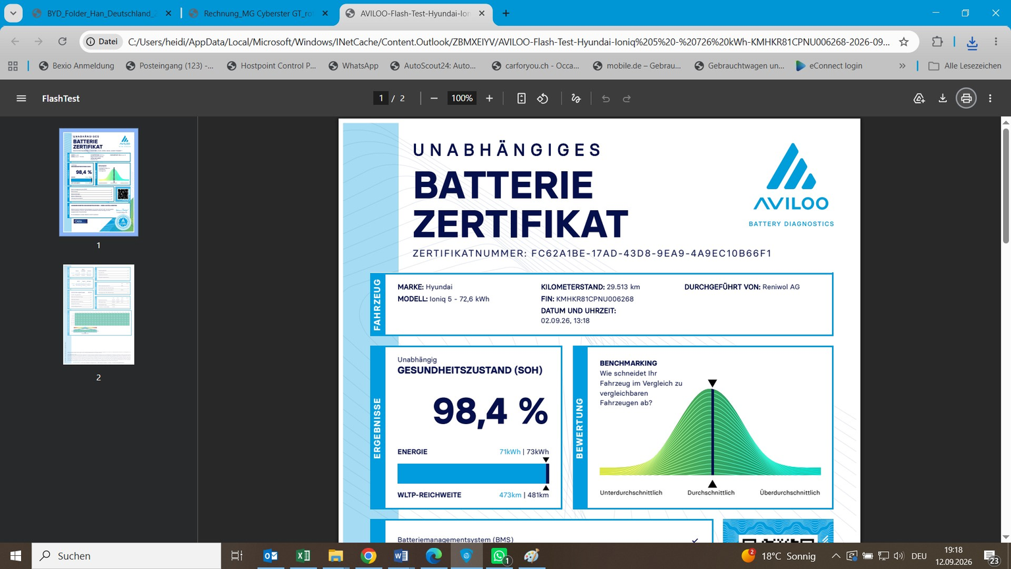Rotate the PDF counterclockwise
The height and width of the screenshot is (569, 1011).
pyautogui.click(x=542, y=98)
